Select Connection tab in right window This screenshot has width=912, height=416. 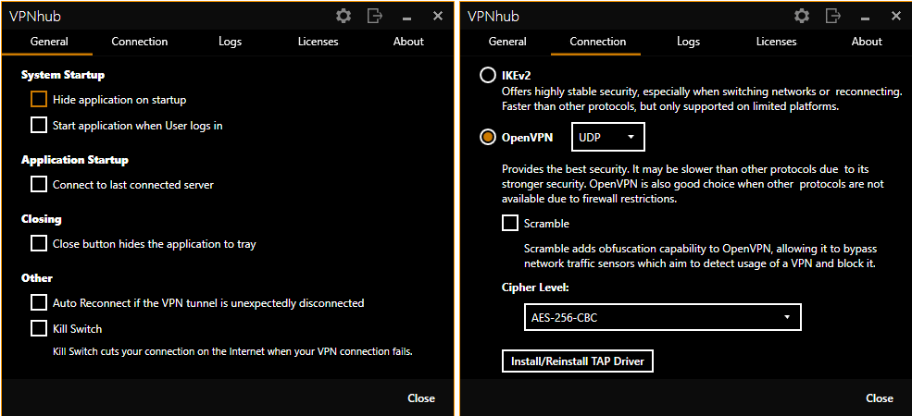(x=598, y=42)
